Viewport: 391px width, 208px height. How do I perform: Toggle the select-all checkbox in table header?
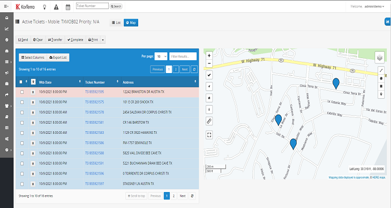tap(21, 82)
